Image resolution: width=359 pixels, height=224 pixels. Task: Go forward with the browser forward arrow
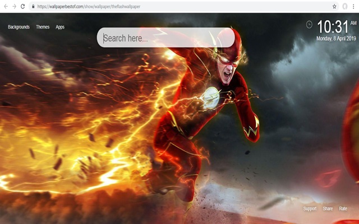(14, 6)
